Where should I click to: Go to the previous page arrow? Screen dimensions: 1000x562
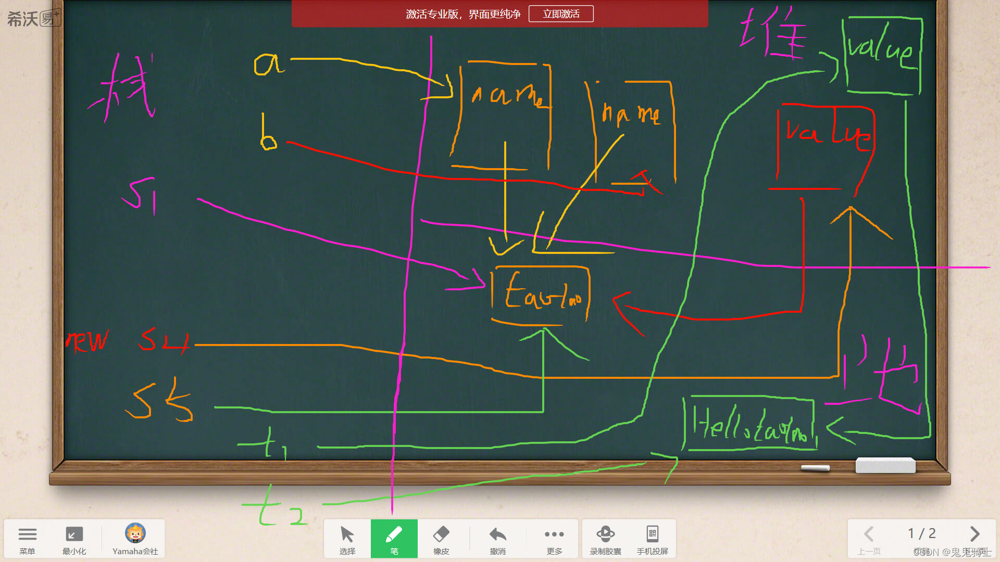click(869, 539)
